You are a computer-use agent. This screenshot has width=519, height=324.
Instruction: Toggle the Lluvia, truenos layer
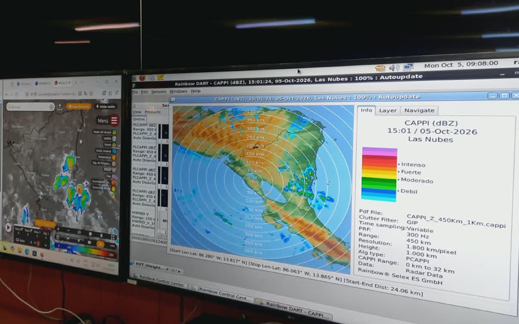click(x=114, y=151)
